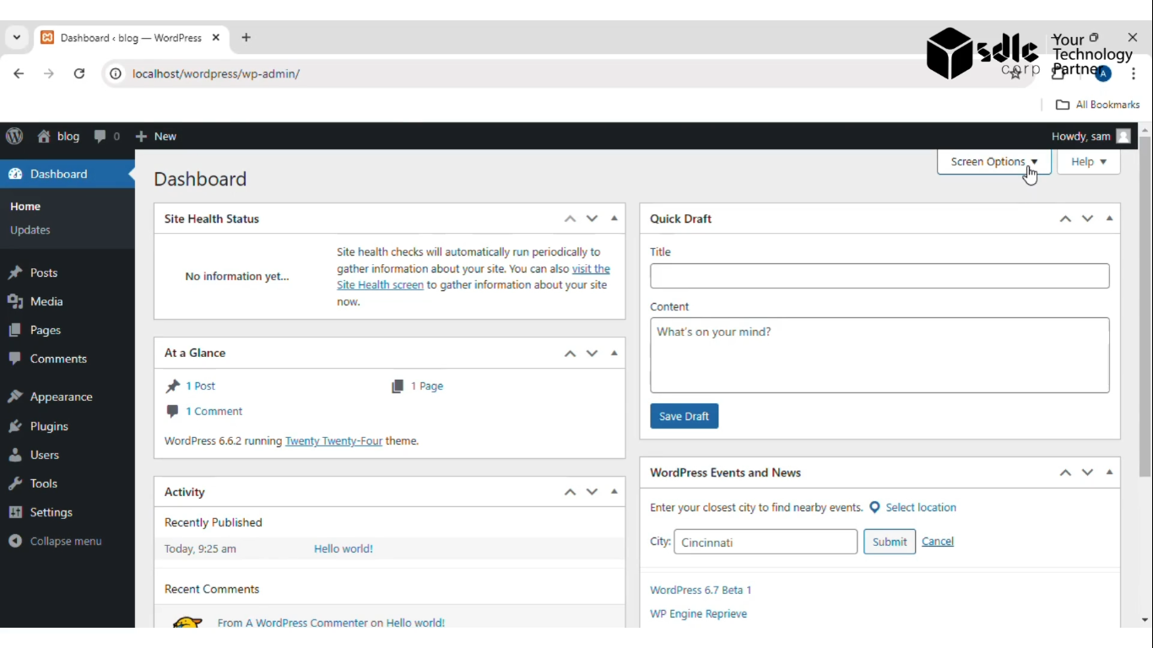Collapse the Activity panel with triangle
The height and width of the screenshot is (648, 1153).
[x=614, y=492]
